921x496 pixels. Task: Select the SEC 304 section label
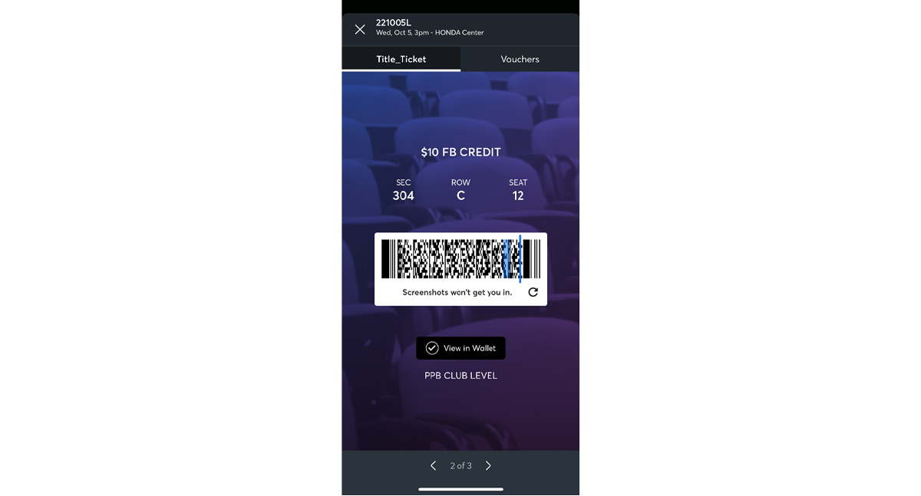pos(404,189)
